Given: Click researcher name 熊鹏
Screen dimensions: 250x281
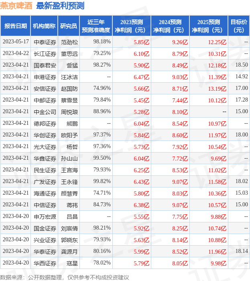Looking at the screenshot, I should (x=72, y=124).
